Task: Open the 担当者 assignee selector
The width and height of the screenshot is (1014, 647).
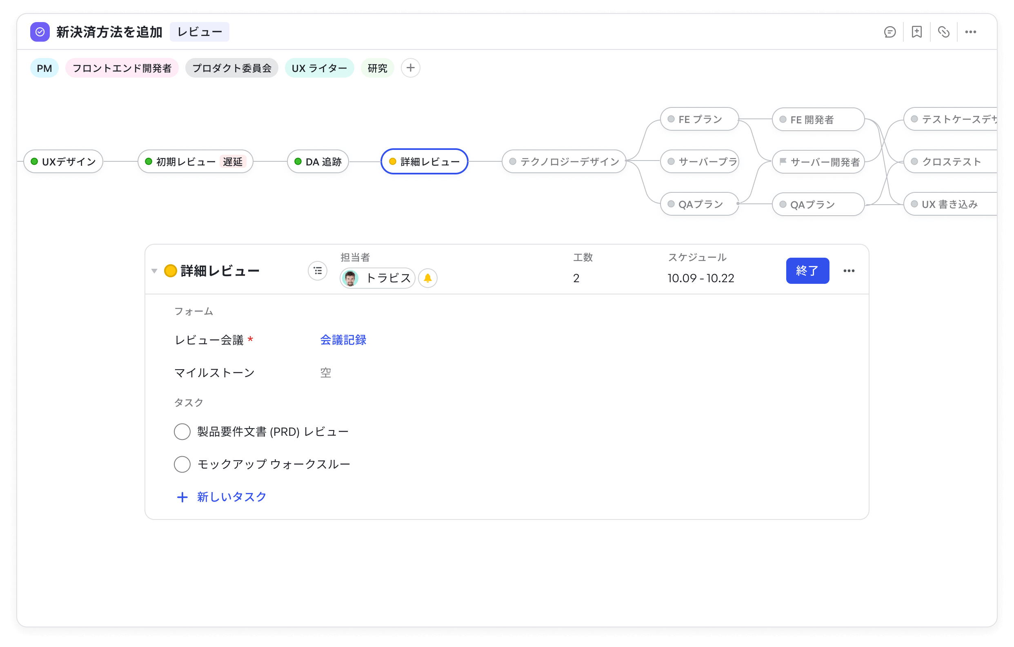Action: pos(377,278)
